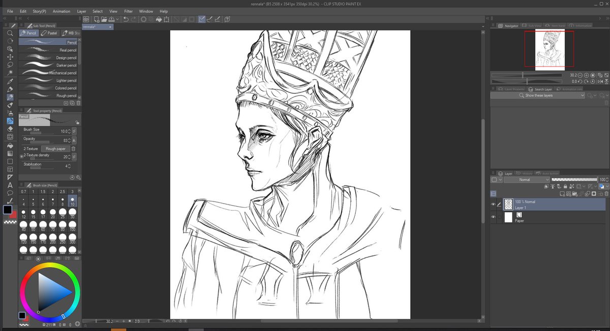610x331 pixels.
Task: Select the Eraser tool
Action: pos(10,129)
